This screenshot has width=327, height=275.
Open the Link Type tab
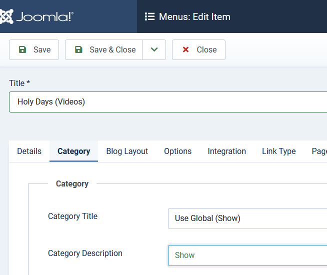tap(278, 151)
